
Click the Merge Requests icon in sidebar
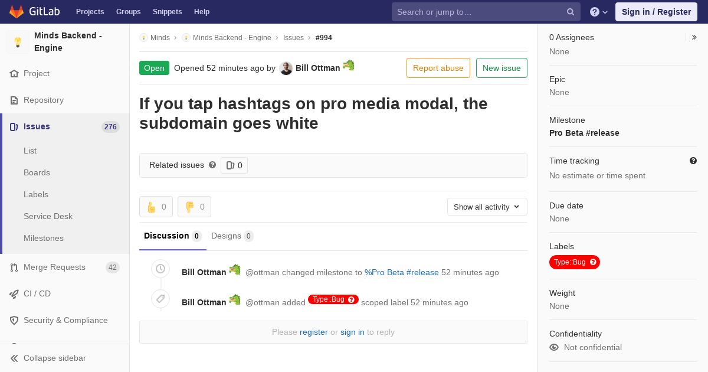tap(14, 267)
